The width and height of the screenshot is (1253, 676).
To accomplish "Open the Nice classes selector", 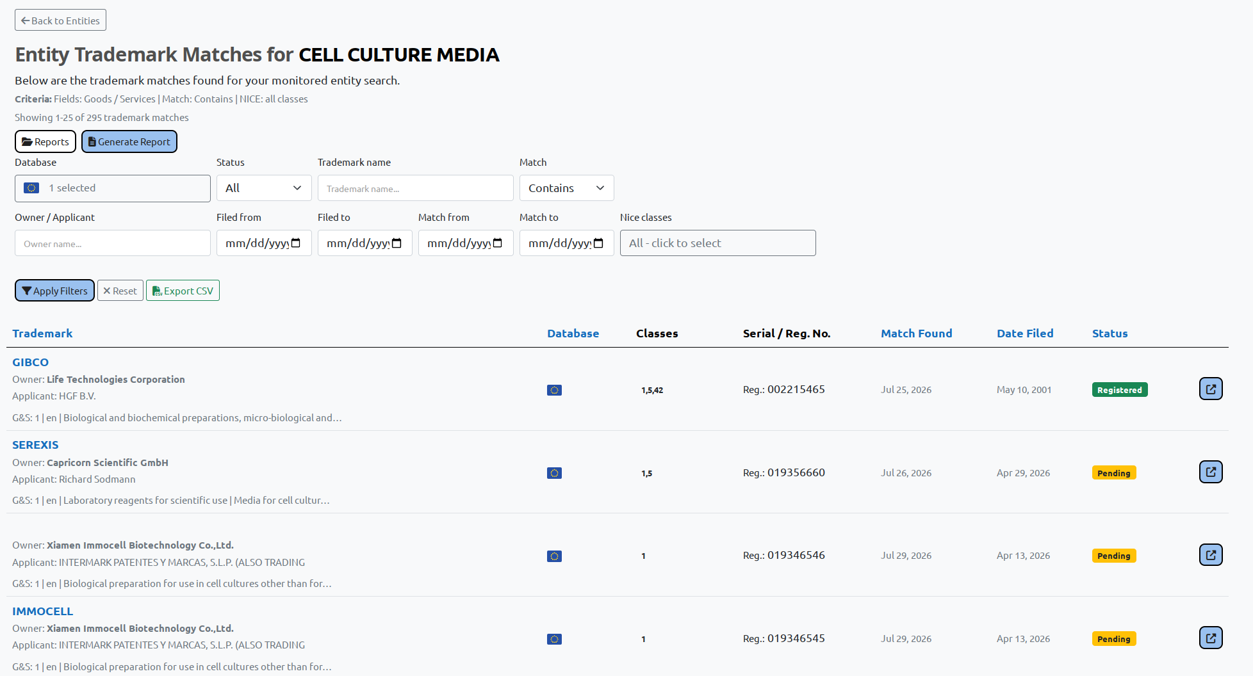I will pyautogui.click(x=717, y=243).
